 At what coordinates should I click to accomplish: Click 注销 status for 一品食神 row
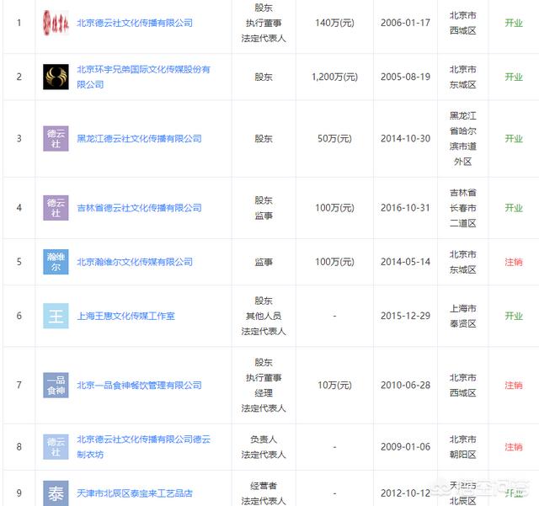click(514, 386)
